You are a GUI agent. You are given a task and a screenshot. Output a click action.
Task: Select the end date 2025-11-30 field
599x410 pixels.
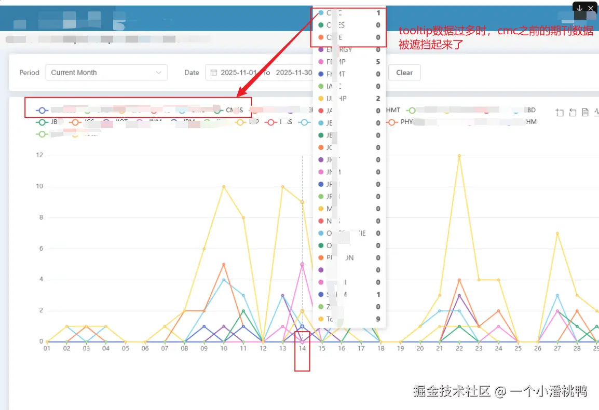coord(294,73)
